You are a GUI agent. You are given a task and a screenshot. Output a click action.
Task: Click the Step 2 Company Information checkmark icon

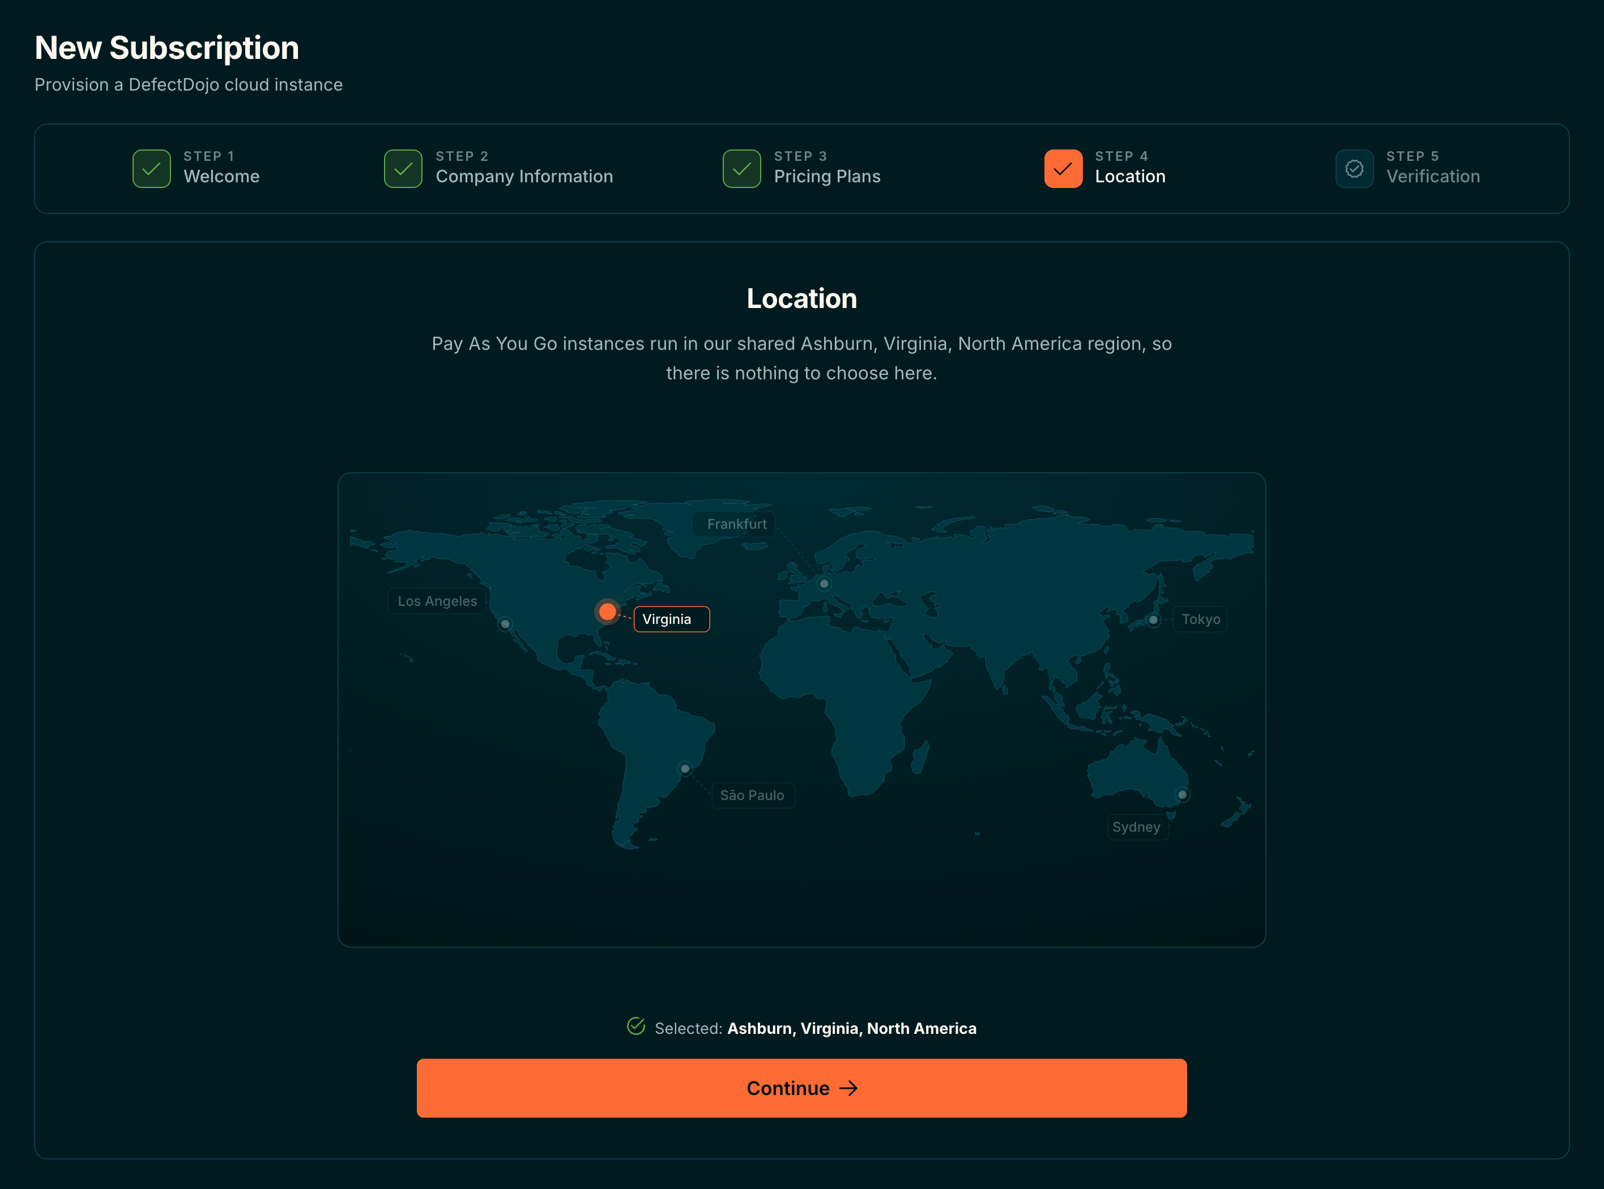(403, 168)
